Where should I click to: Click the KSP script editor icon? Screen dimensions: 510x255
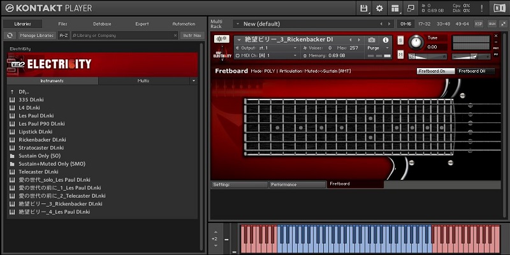pos(479,24)
